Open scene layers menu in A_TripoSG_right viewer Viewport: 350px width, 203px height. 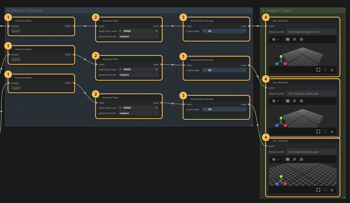pos(274,101)
